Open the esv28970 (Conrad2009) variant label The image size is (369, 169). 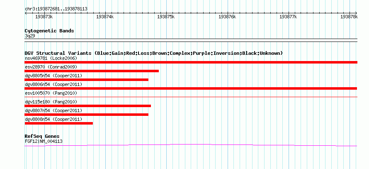point(51,67)
